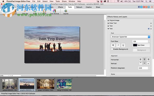This screenshot has height=96, width=154.
Task: Open the Window menu
Action: click(72, 1)
